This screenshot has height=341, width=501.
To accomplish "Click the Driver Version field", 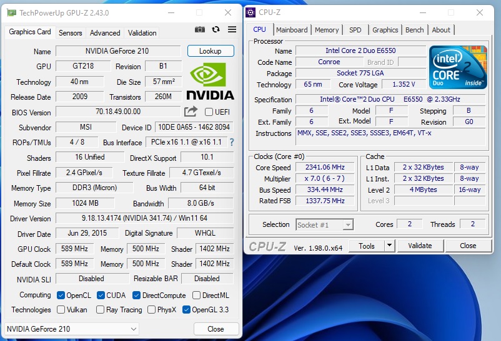I will click(x=144, y=218).
